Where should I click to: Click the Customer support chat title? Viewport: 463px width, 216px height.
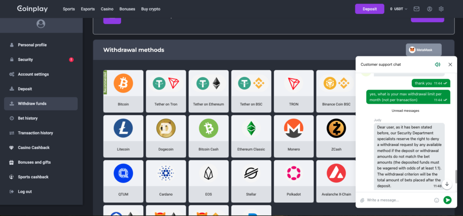381,64
